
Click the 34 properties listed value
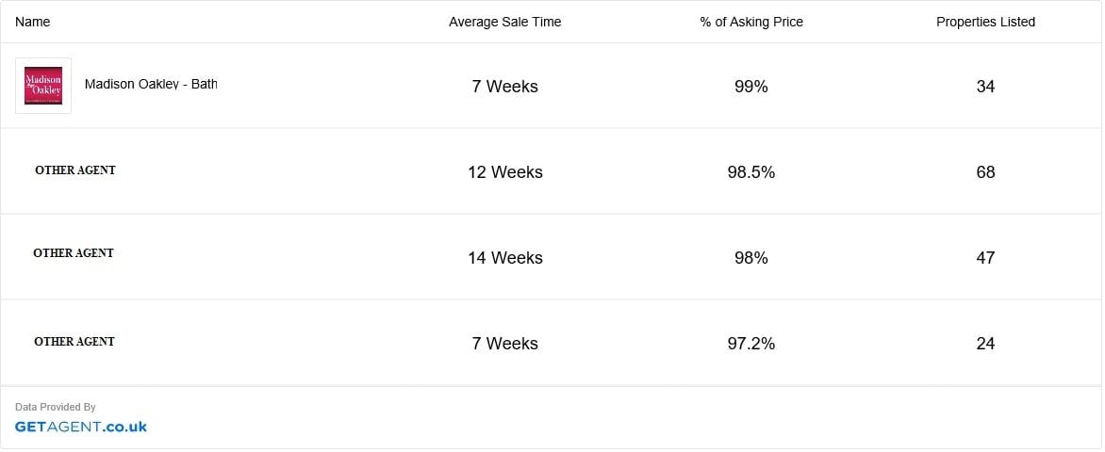[x=985, y=87]
